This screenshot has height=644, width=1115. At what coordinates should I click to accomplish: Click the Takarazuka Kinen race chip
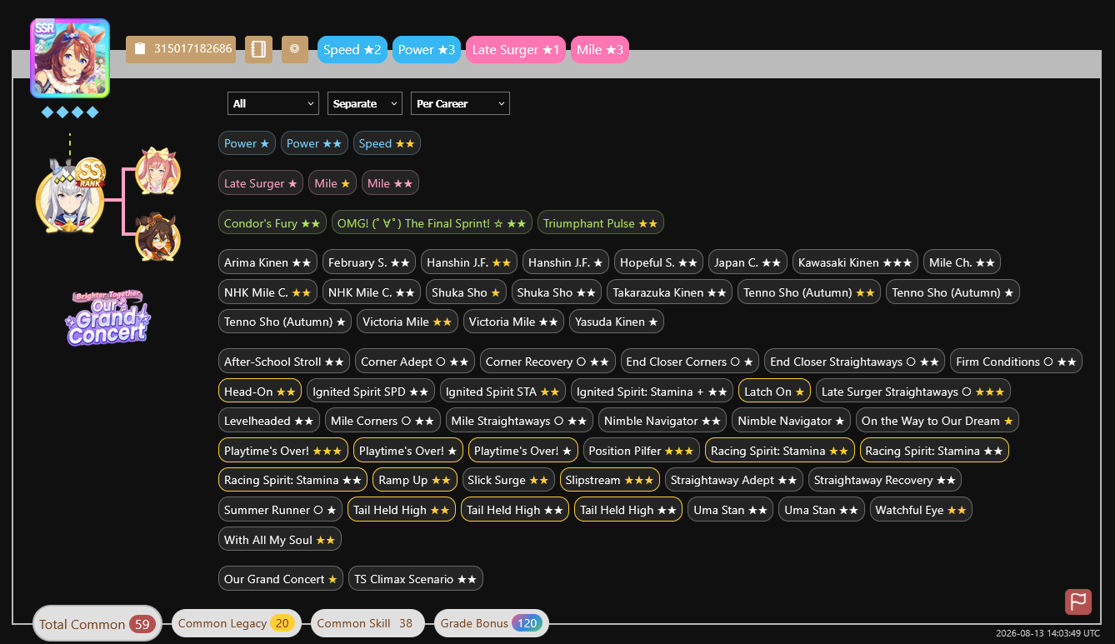(668, 292)
